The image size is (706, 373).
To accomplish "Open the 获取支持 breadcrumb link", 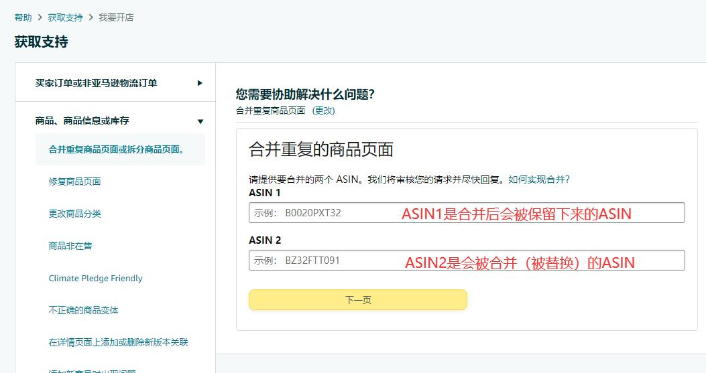I will pyautogui.click(x=65, y=17).
